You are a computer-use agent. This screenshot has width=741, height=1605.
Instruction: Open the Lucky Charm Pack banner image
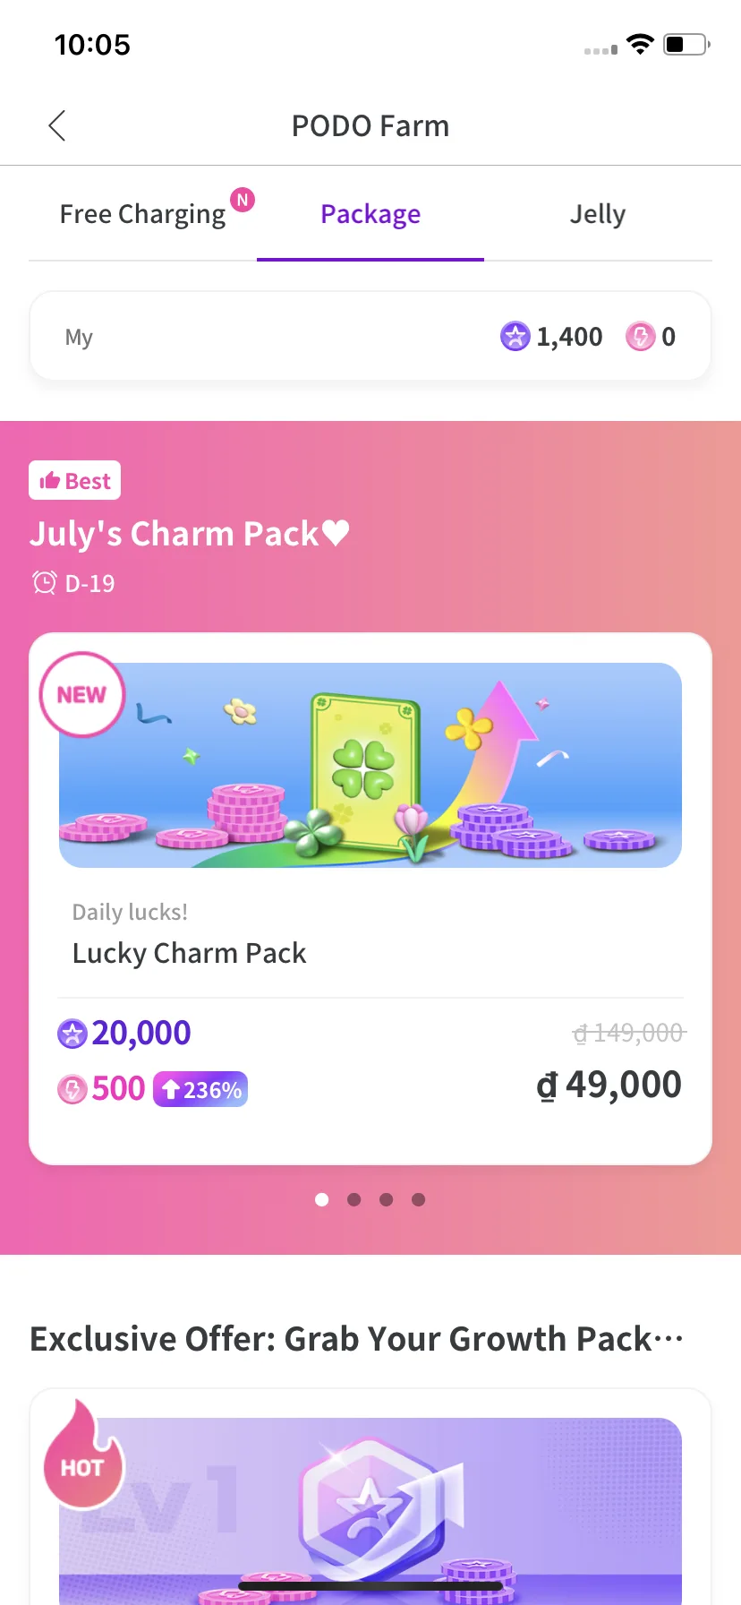(370, 765)
